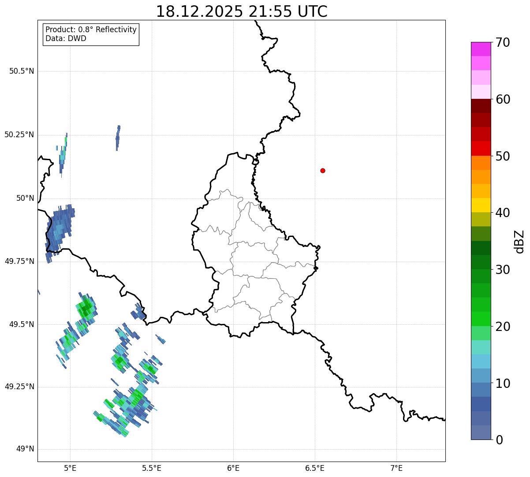
Task: Select the "Product: 0.8° Reflectivity" label
Action: pyautogui.click(x=91, y=30)
